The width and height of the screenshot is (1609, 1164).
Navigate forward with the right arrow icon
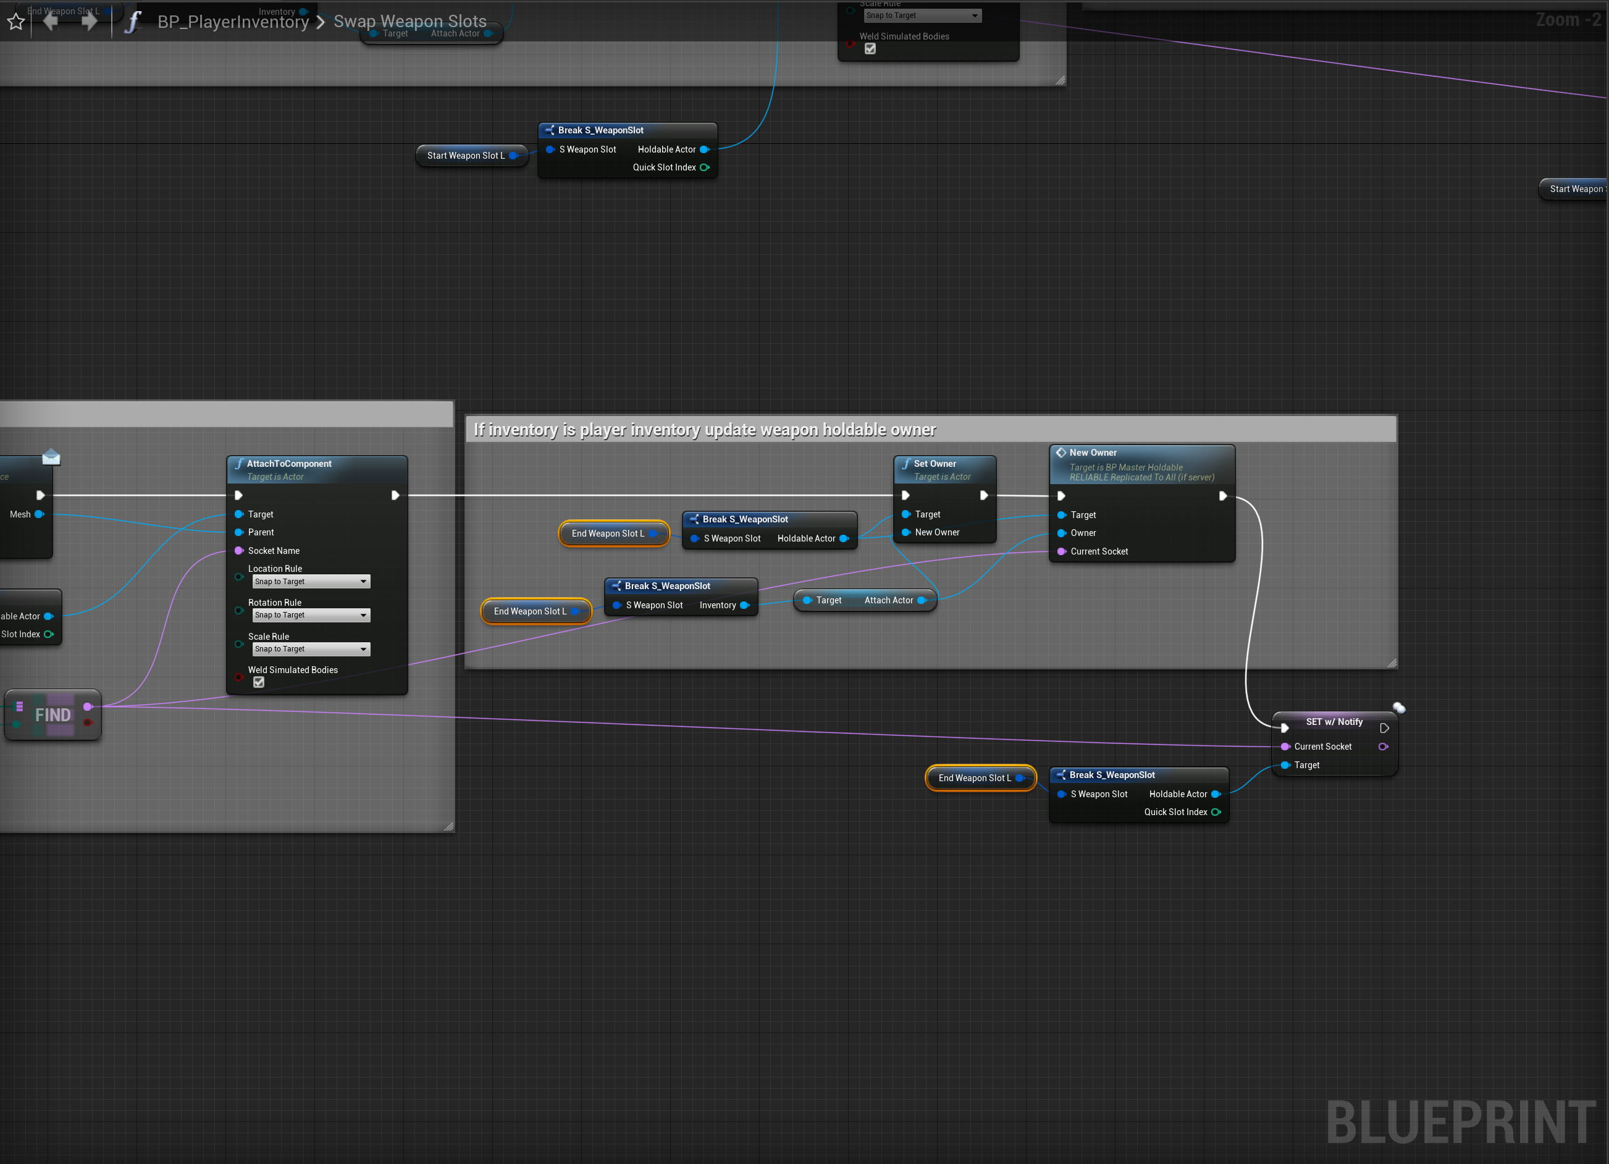coord(89,21)
